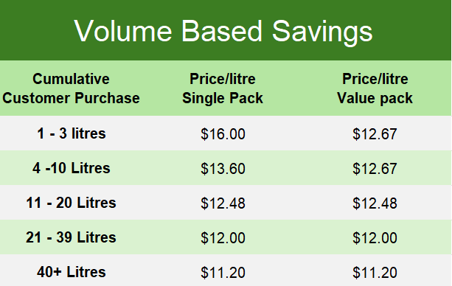Select value pack price for 4 -10 Litres
Viewport: 452px width, 286px height.
click(x=375, y=169)
